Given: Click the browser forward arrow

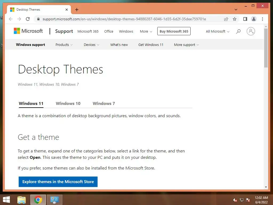Looking at the screenshot, I should 19,19.
